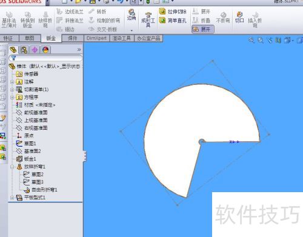
Task: Select the 原点 origin tree item
Action: (x=25, y=135)
